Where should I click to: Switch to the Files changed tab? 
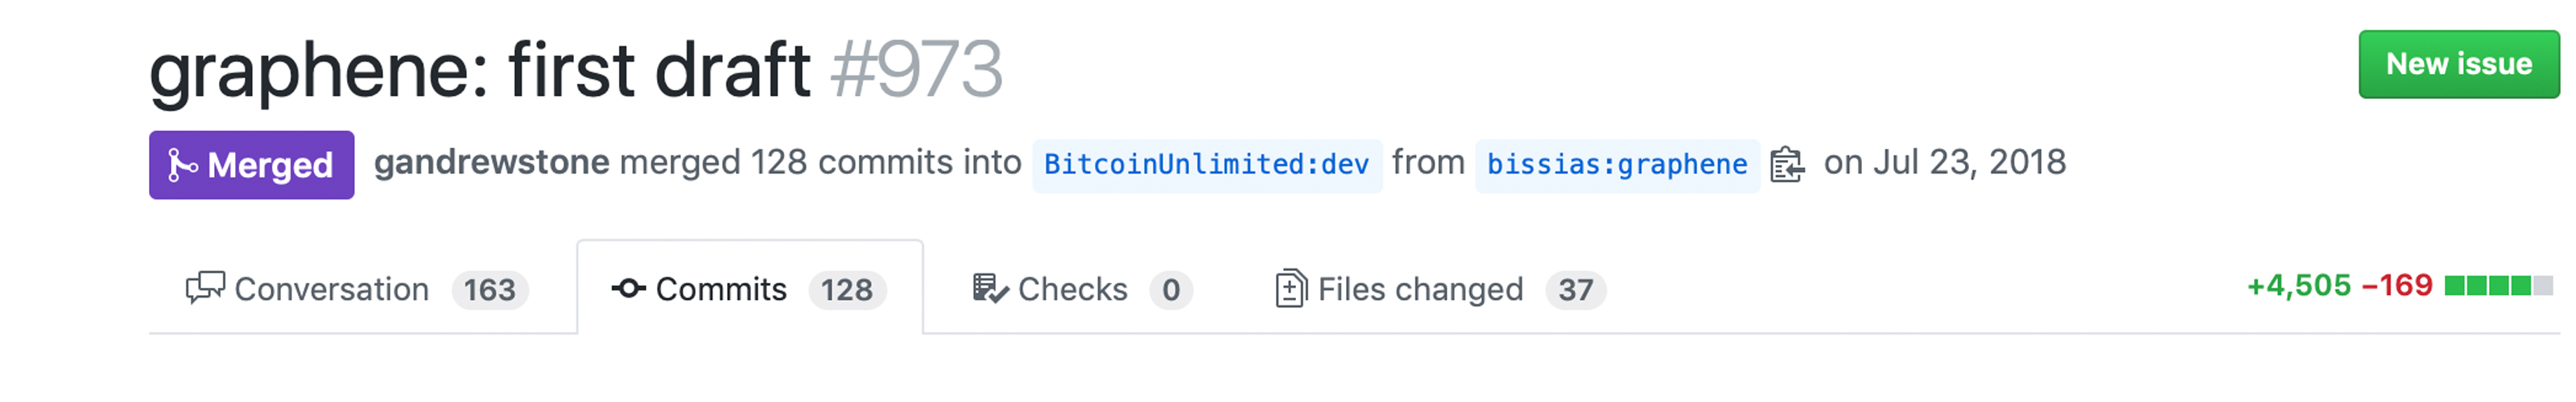point(1420,289)
